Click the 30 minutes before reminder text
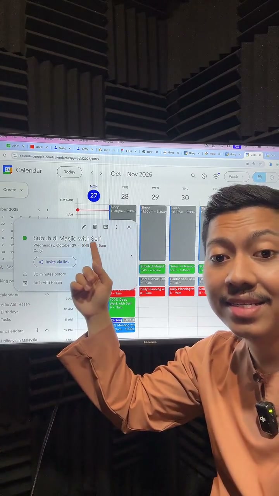 click(50, 274)
